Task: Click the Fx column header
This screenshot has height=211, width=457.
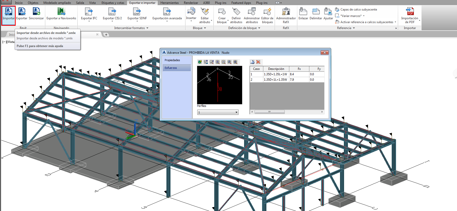Action: [x=299, y=69]
